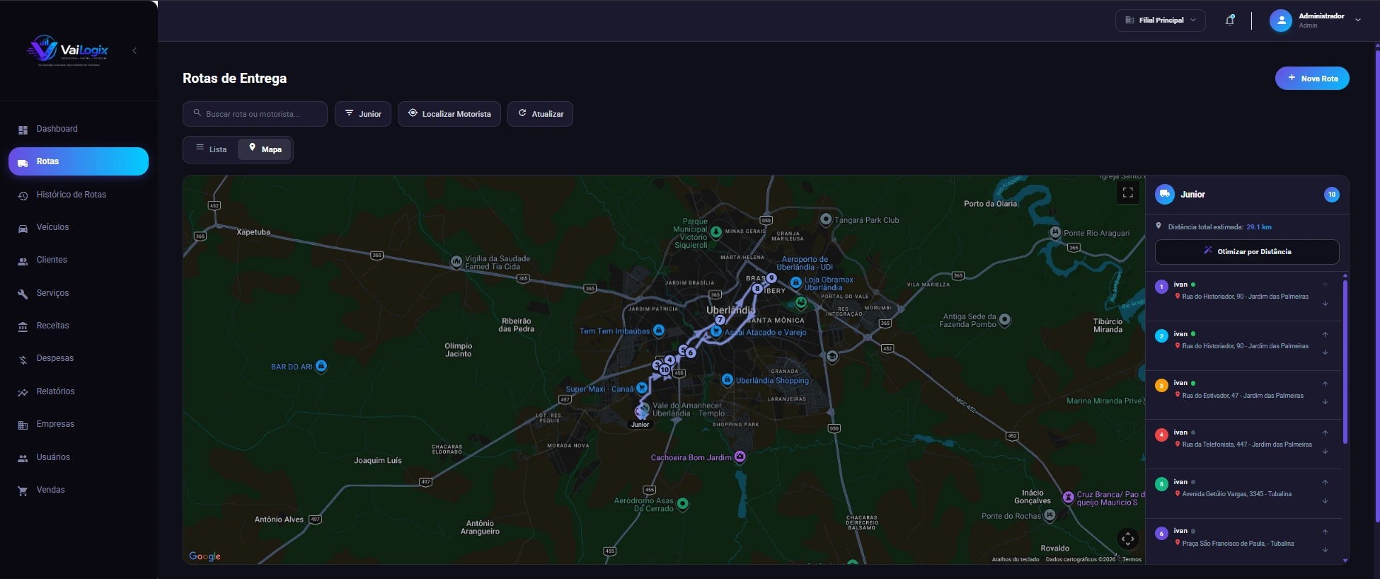Image resolution: width=1380 pixels, height=579 pixels.
Task: Go to Empresas in the sidebar
Action: coord(79,424)
